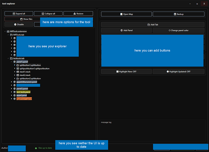Select splitpushbutton1.splitpushbutton tree item
The height and width of the screenshot is (152, 209).
(x=35, y=68)
